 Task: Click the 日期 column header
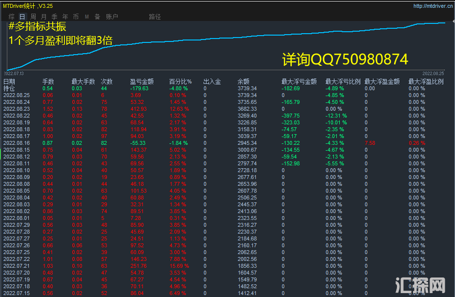(9, 81)
